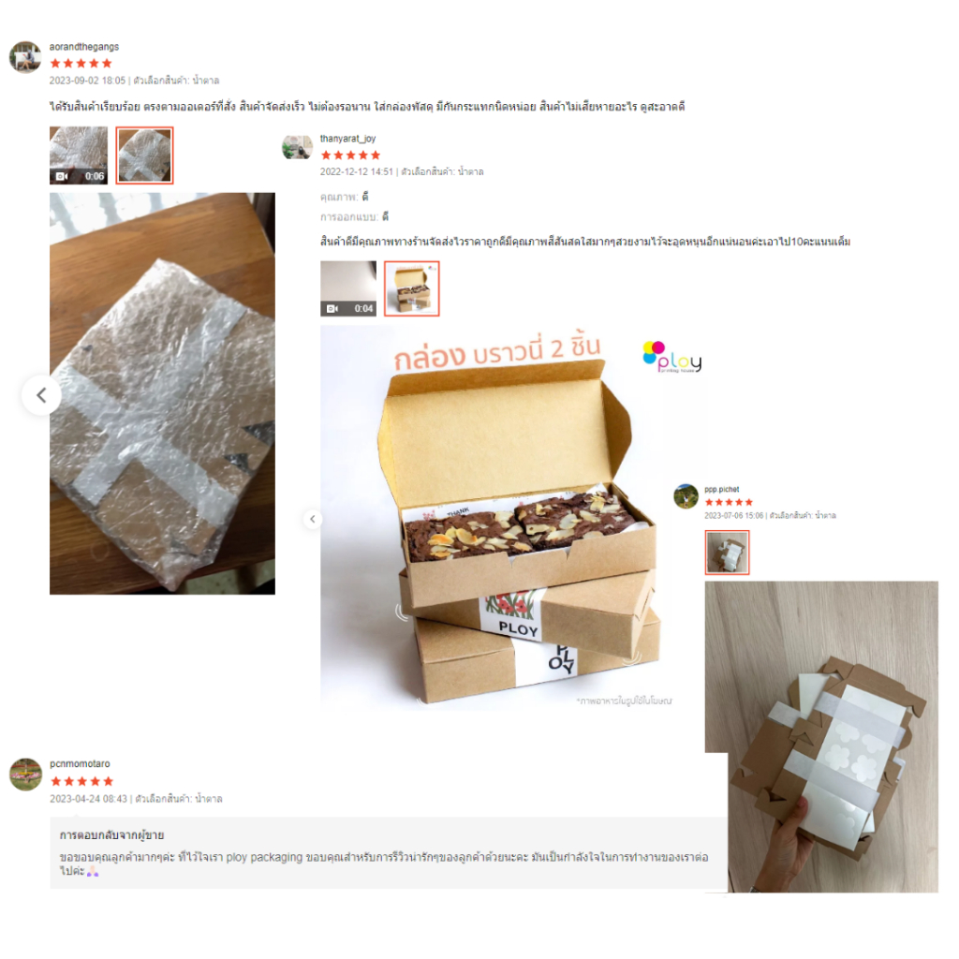Go to previous image in bubble-wrap gallery
959x959 pixels.
(x=41, y=395)
